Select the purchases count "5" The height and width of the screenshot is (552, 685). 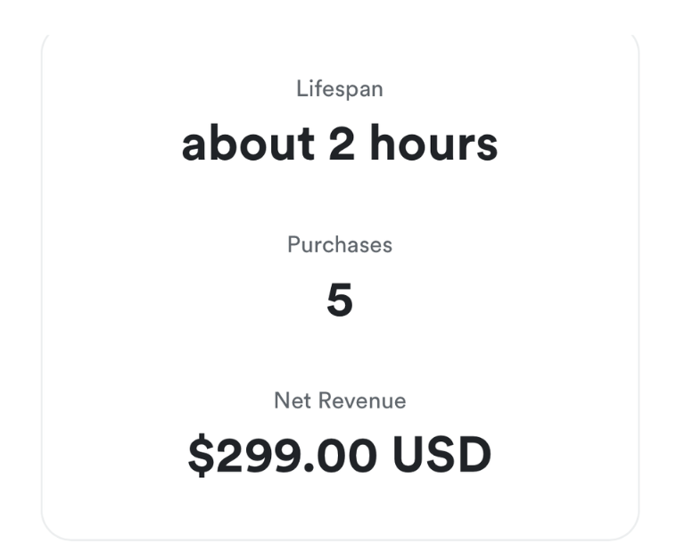[x=340, y=301]
